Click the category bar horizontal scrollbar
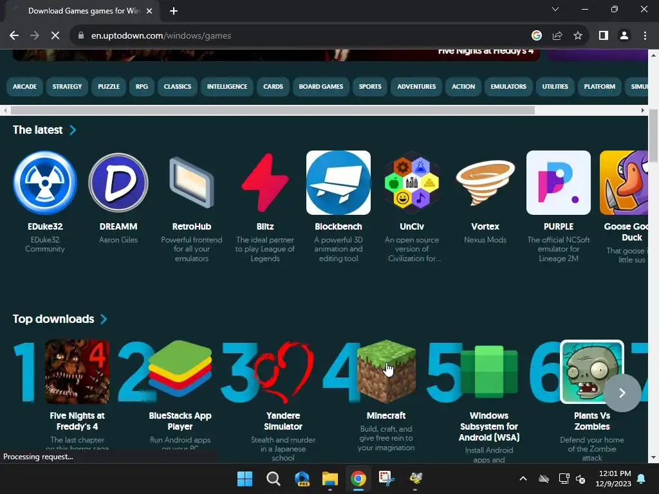 (273, 111)
